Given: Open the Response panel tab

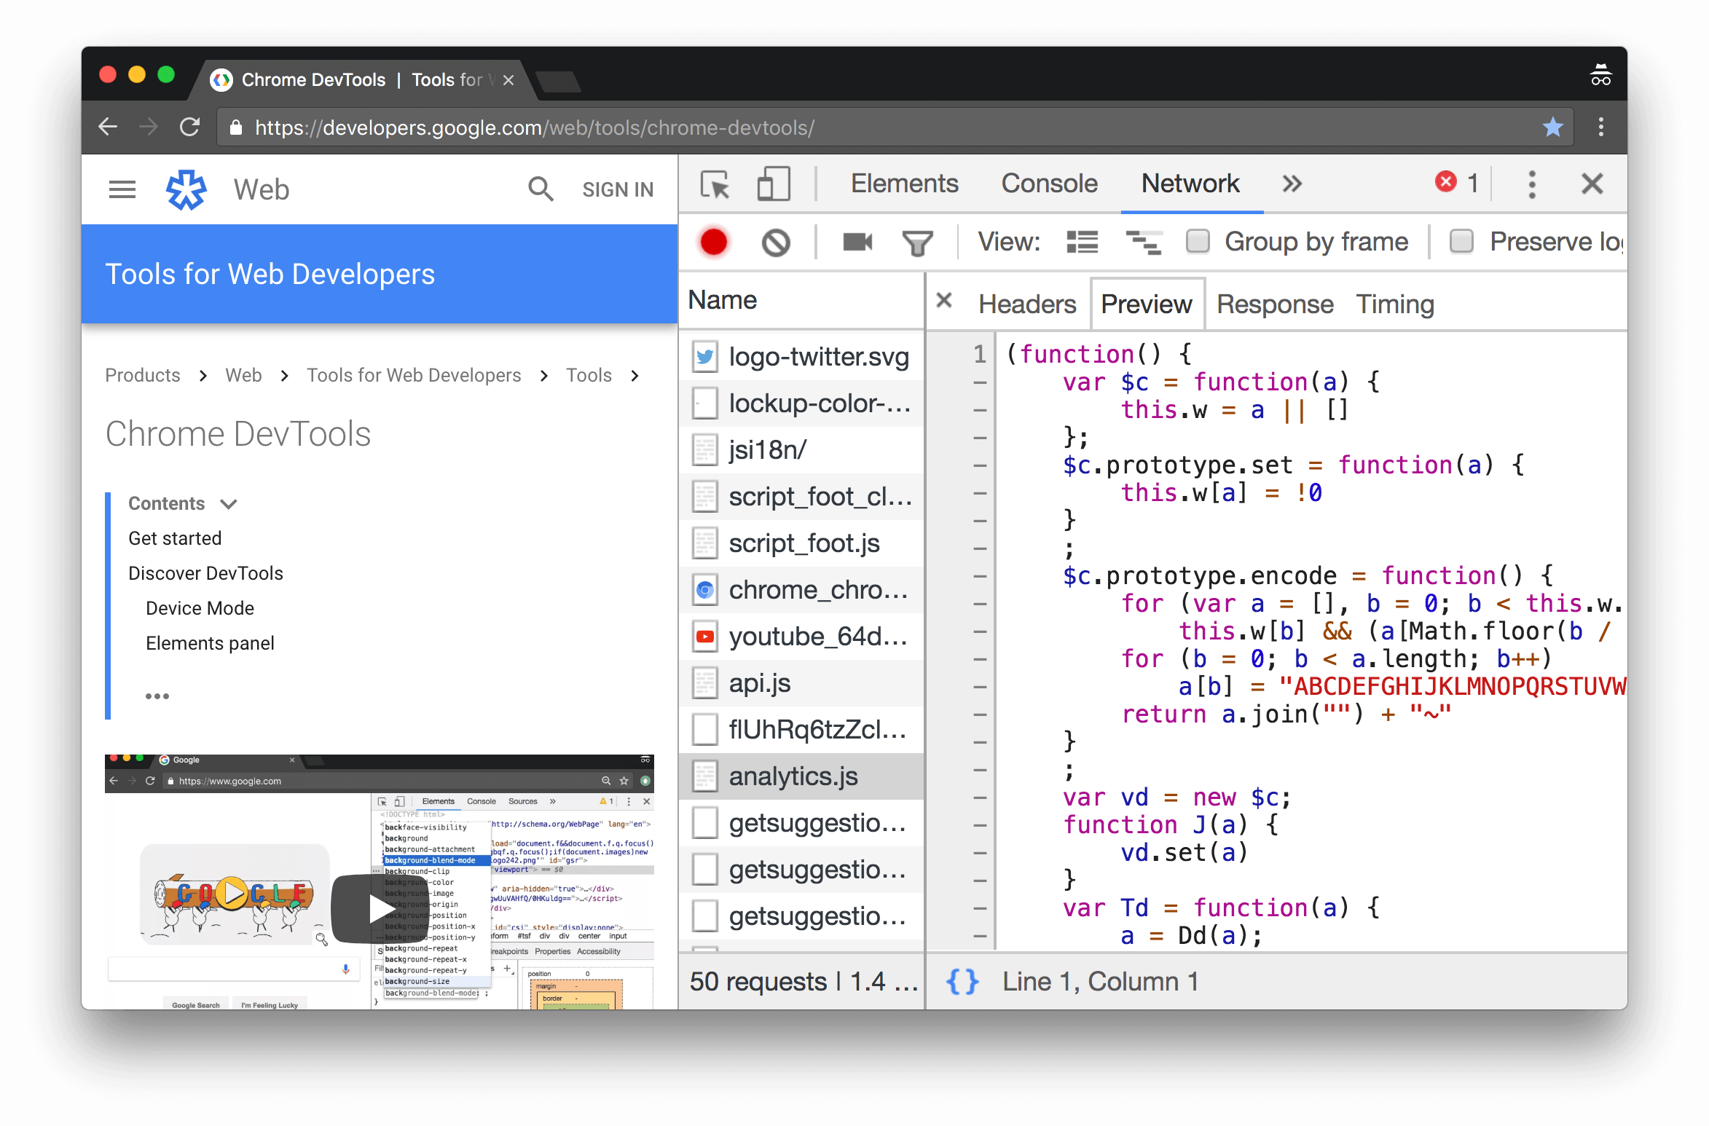Looking at the screenshot, I should click(x=1272, y=303).
